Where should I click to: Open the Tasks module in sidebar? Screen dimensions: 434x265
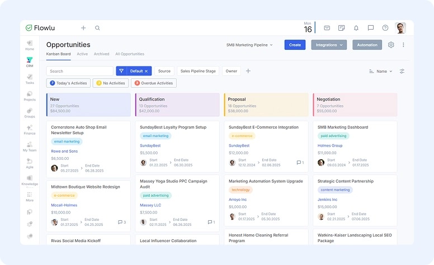tap(30, 79)
